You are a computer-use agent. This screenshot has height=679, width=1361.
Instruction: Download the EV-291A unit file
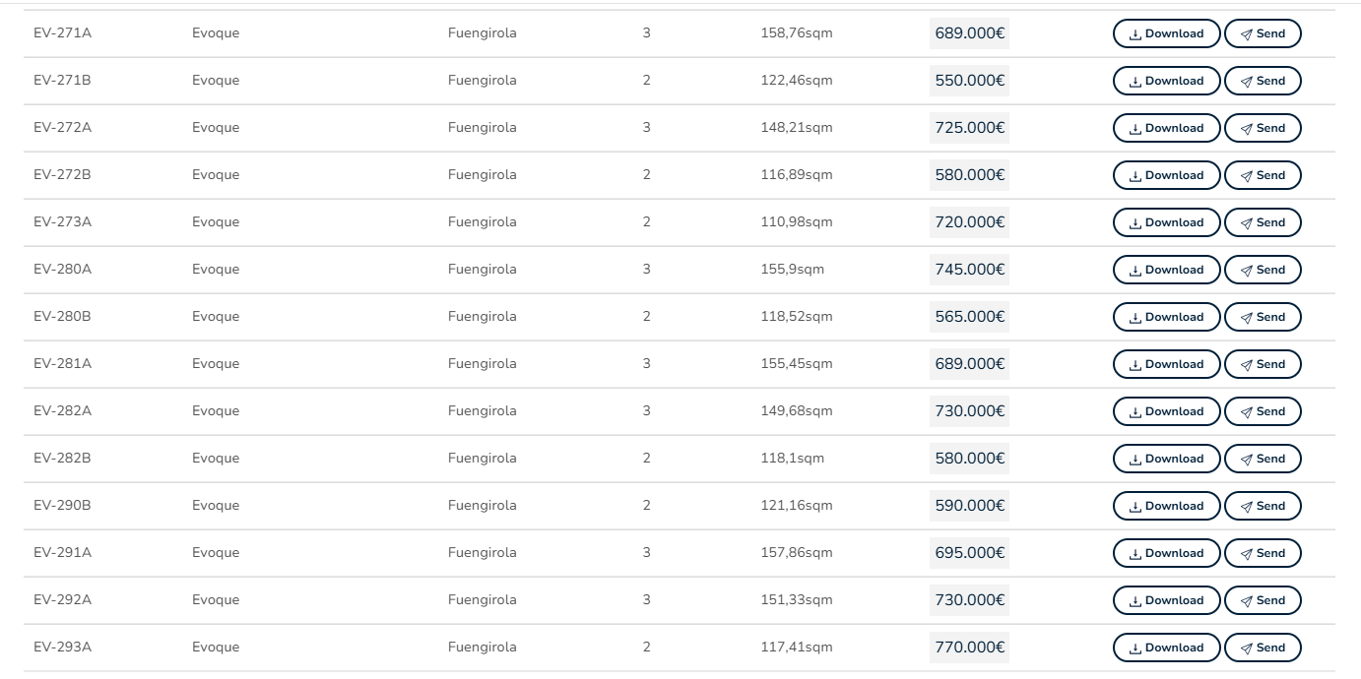point(1166,553)
